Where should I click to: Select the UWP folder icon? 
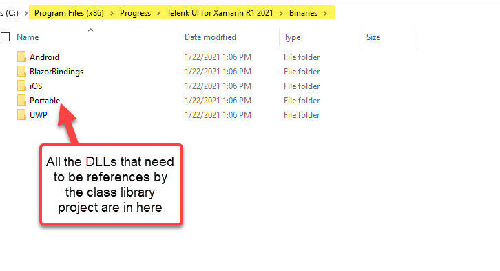pos(21,114)
